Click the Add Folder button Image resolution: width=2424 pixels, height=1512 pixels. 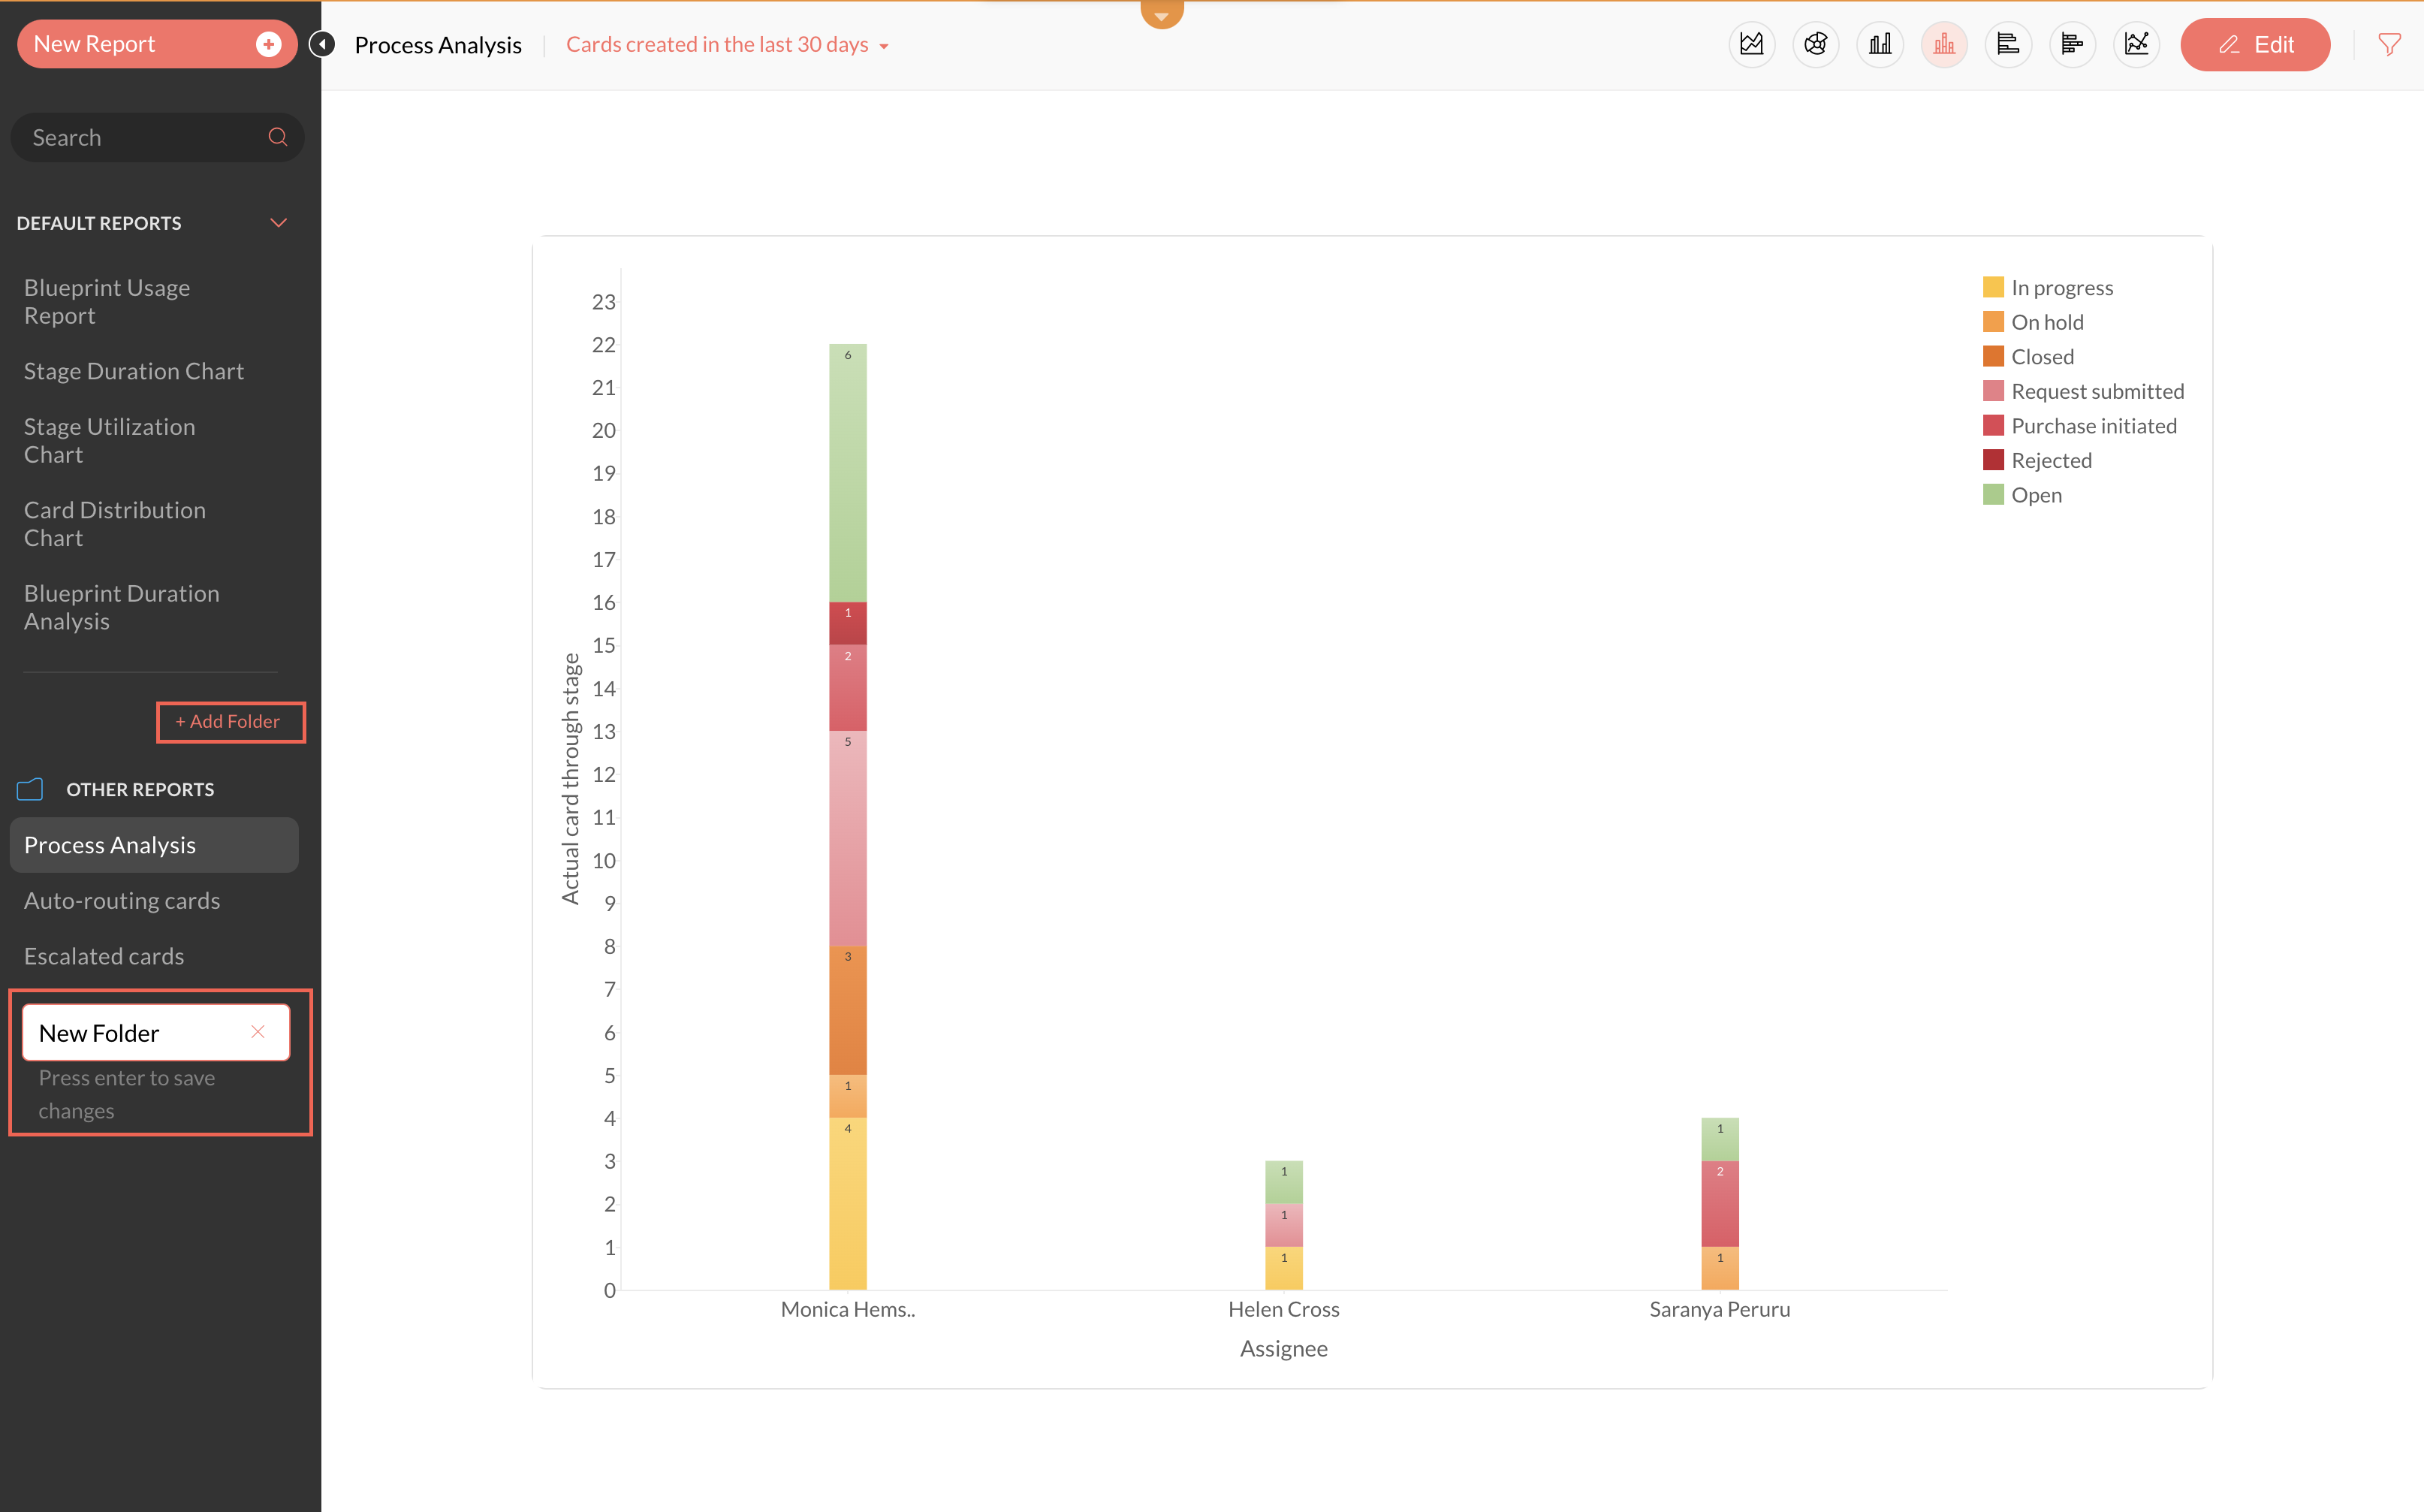(230, 721)
